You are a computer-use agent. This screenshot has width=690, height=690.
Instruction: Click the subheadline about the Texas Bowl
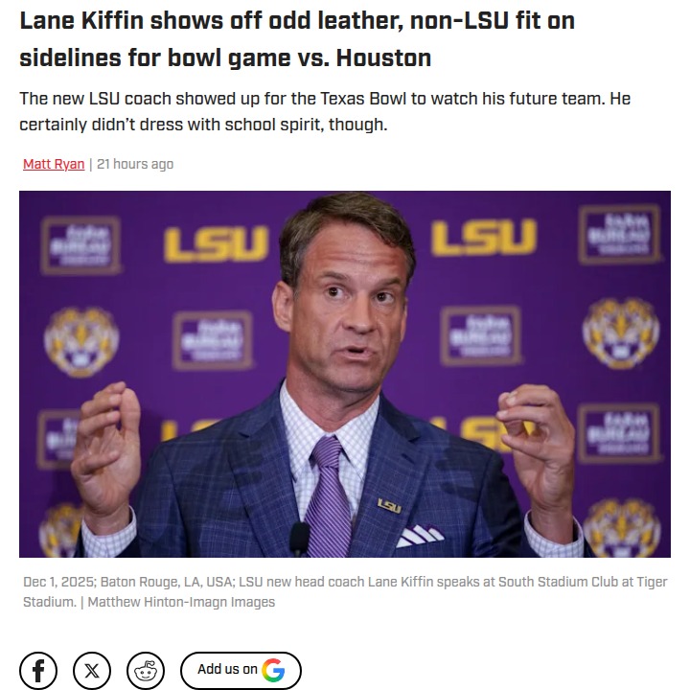325,112
